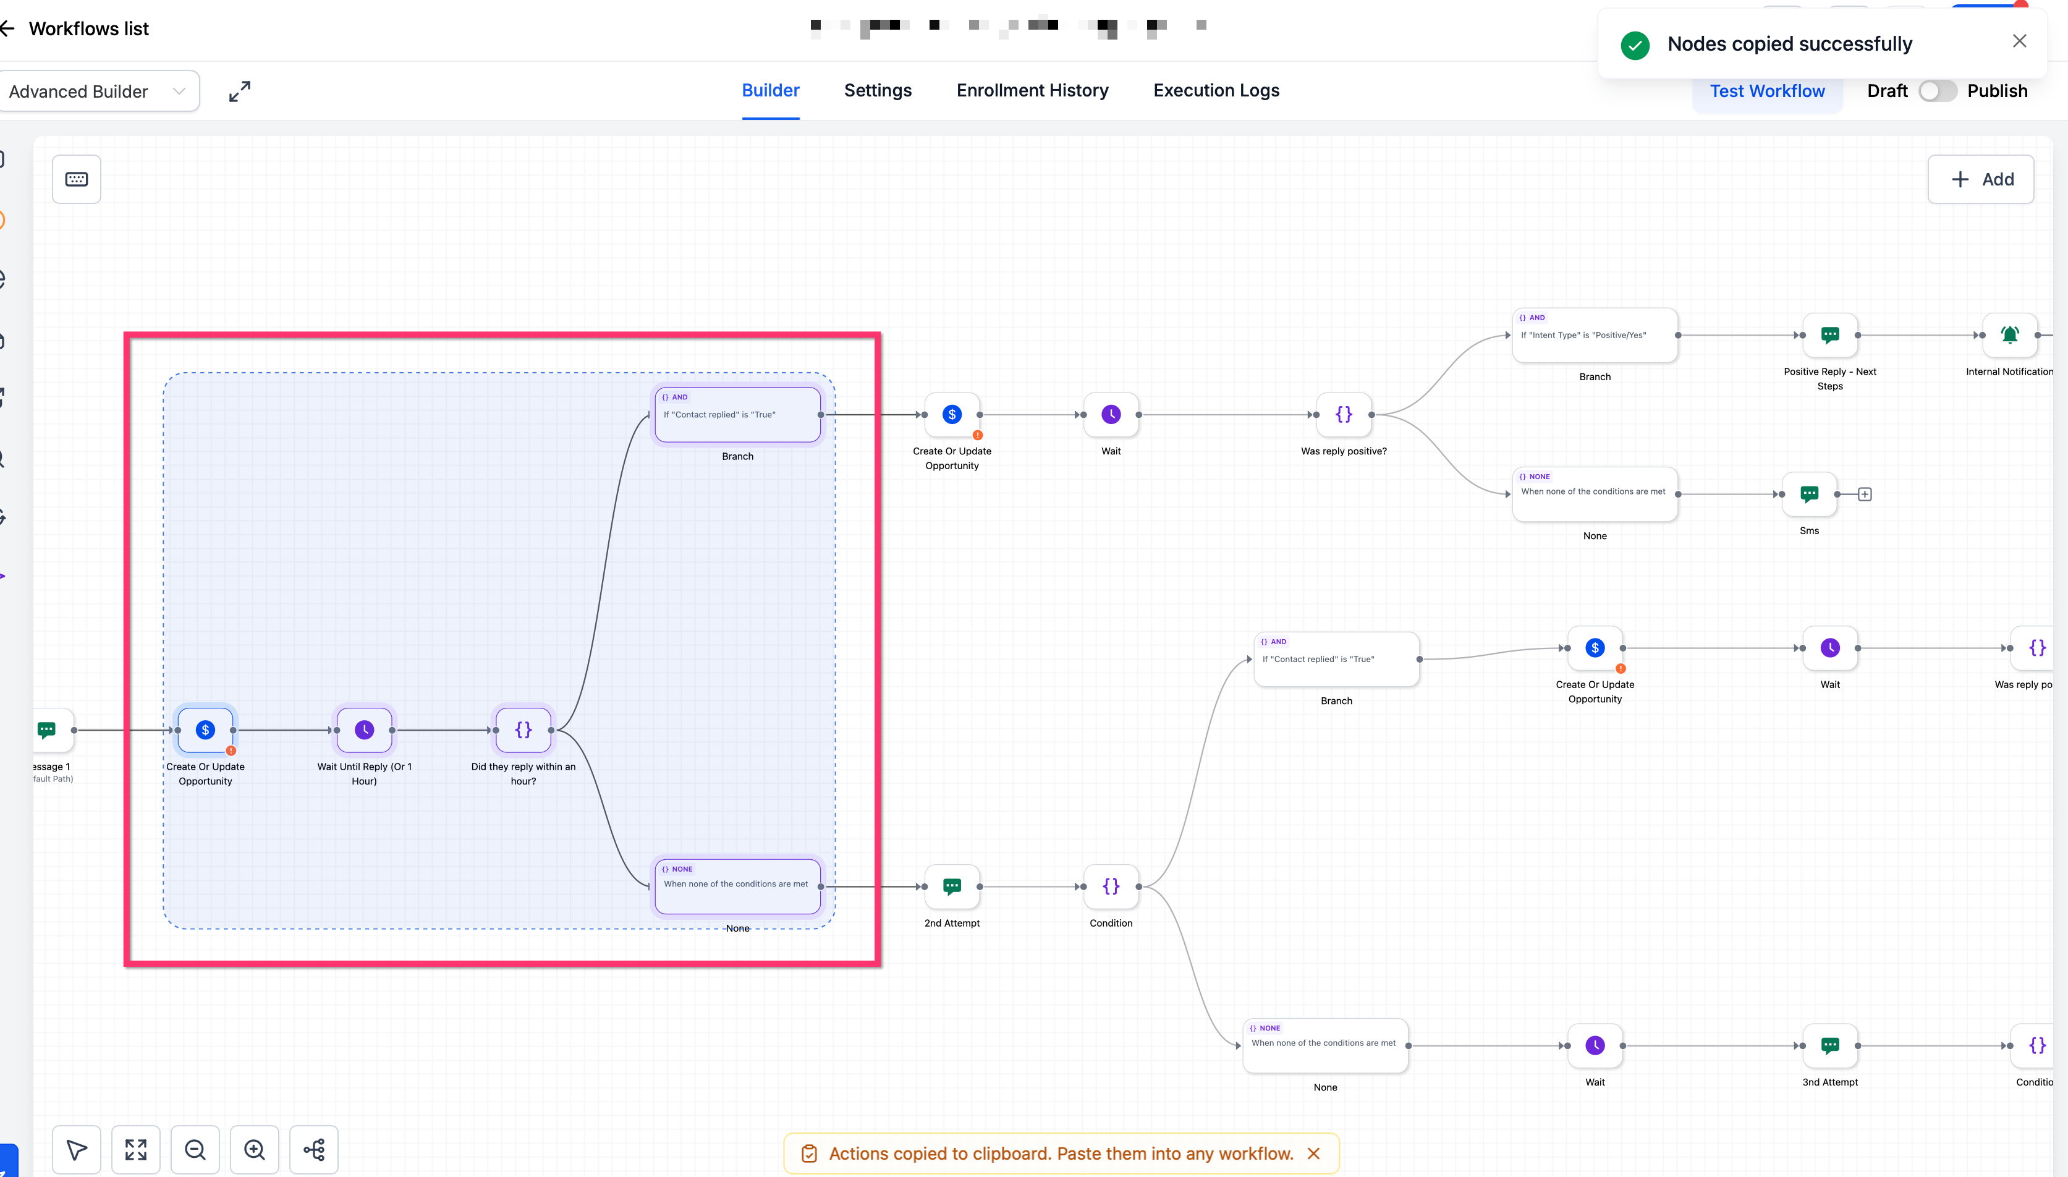The height and width of the screenshot is (1177, 2068).
Task: Open the Advanced Builder dropdown
Action: pos(99,91)
